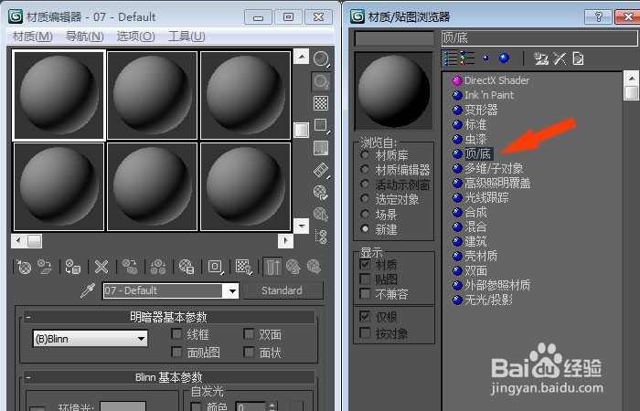Select the 材质库 radio button
This screenshot has height=411, width=640.
click(x=365, y=155)
